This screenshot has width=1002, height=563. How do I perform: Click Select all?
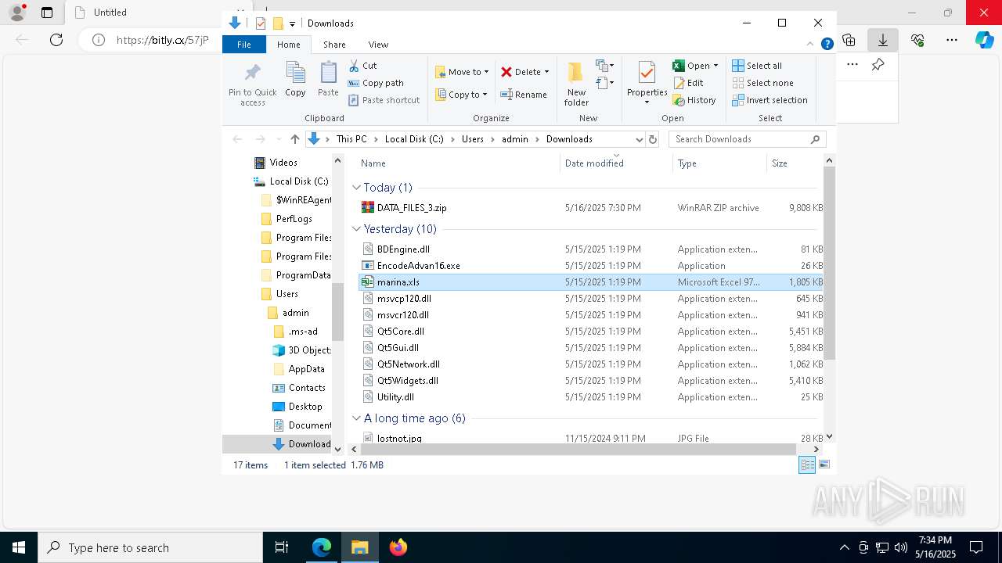click(757, 66)
